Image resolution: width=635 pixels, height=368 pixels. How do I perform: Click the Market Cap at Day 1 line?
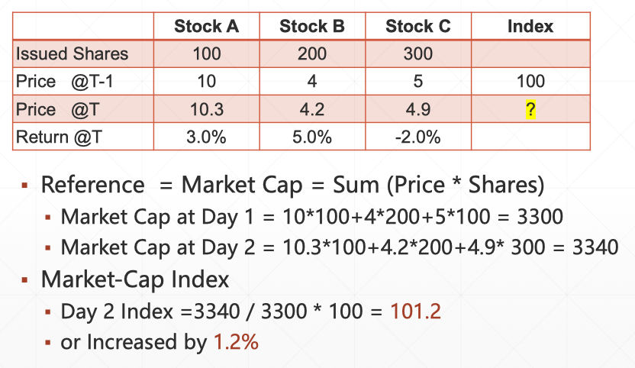tap(311, 217)
